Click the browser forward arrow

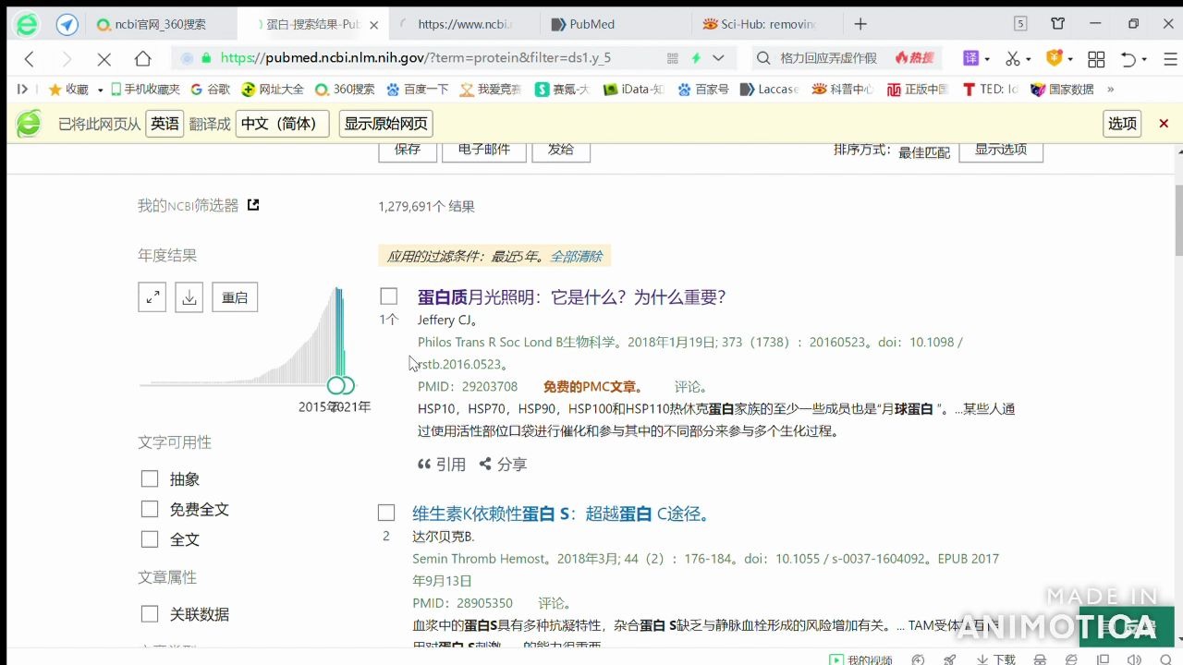pyautogui.click(x=66, y=59)
